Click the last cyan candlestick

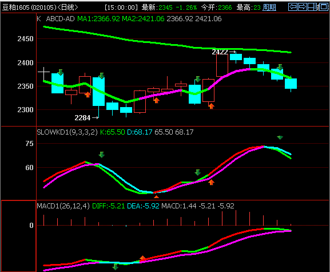[291, 84]
